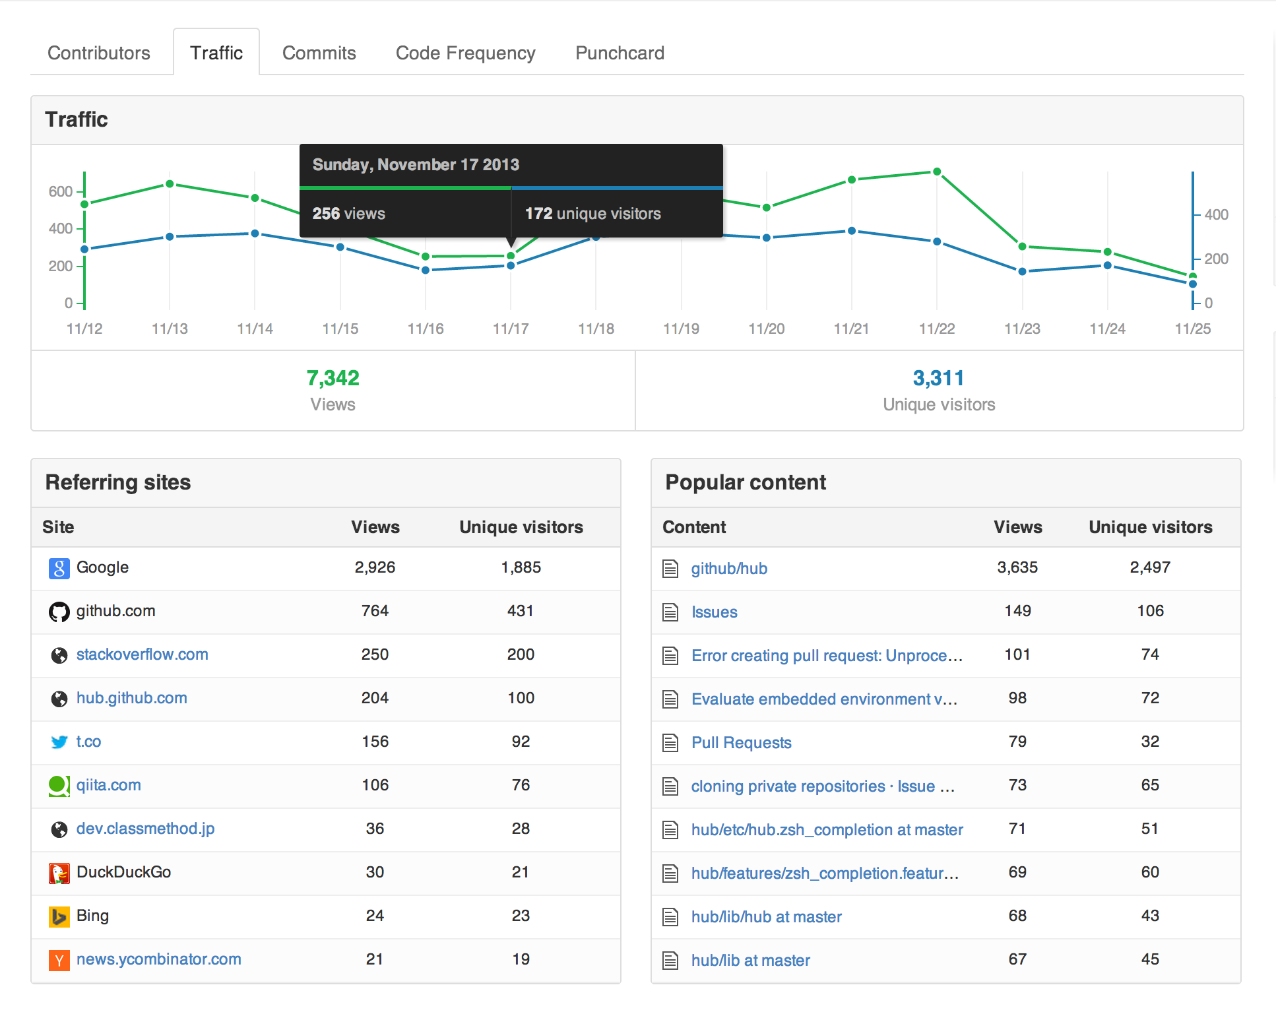Click the 7,342 Views total summary
This screenshot has height=1016, width=1276.
tap(333, 378)
